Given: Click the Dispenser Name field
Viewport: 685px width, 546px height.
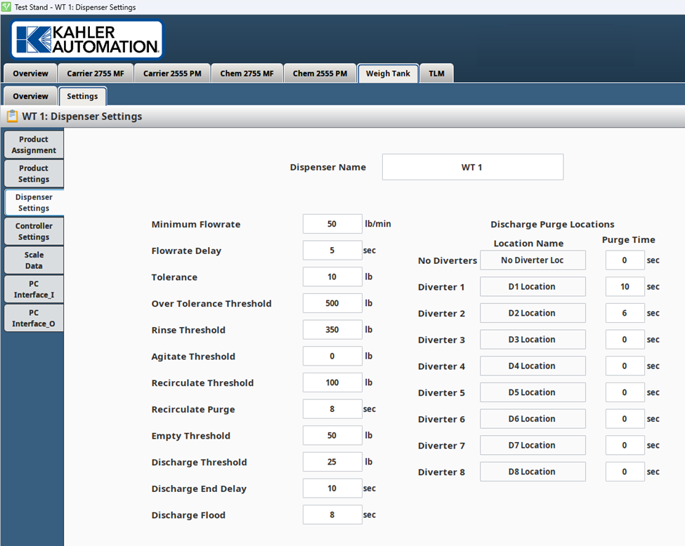Looking at the screenshot, I should point(472,168).
